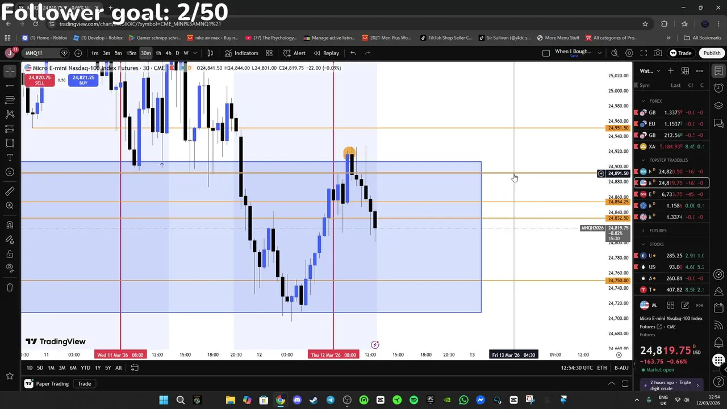Remove drawings with the trash icon
The height and width of the screenshot is (409, 727).
(10, 287)
